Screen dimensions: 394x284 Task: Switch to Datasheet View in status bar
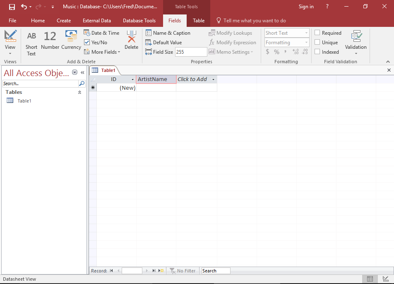(370, 279)
